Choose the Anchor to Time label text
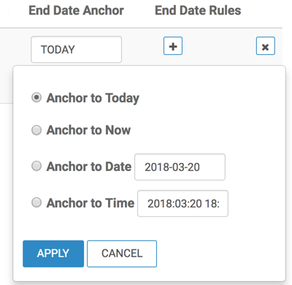 [x=91, y=203]
